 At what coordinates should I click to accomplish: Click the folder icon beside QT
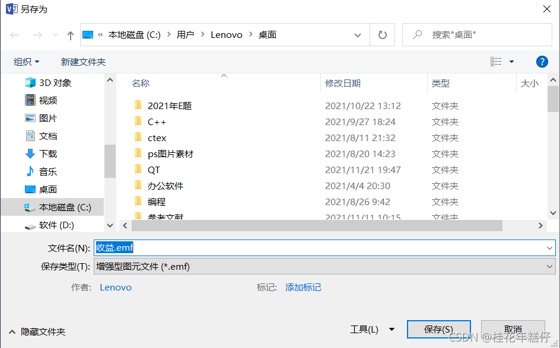tap(138, 170)
